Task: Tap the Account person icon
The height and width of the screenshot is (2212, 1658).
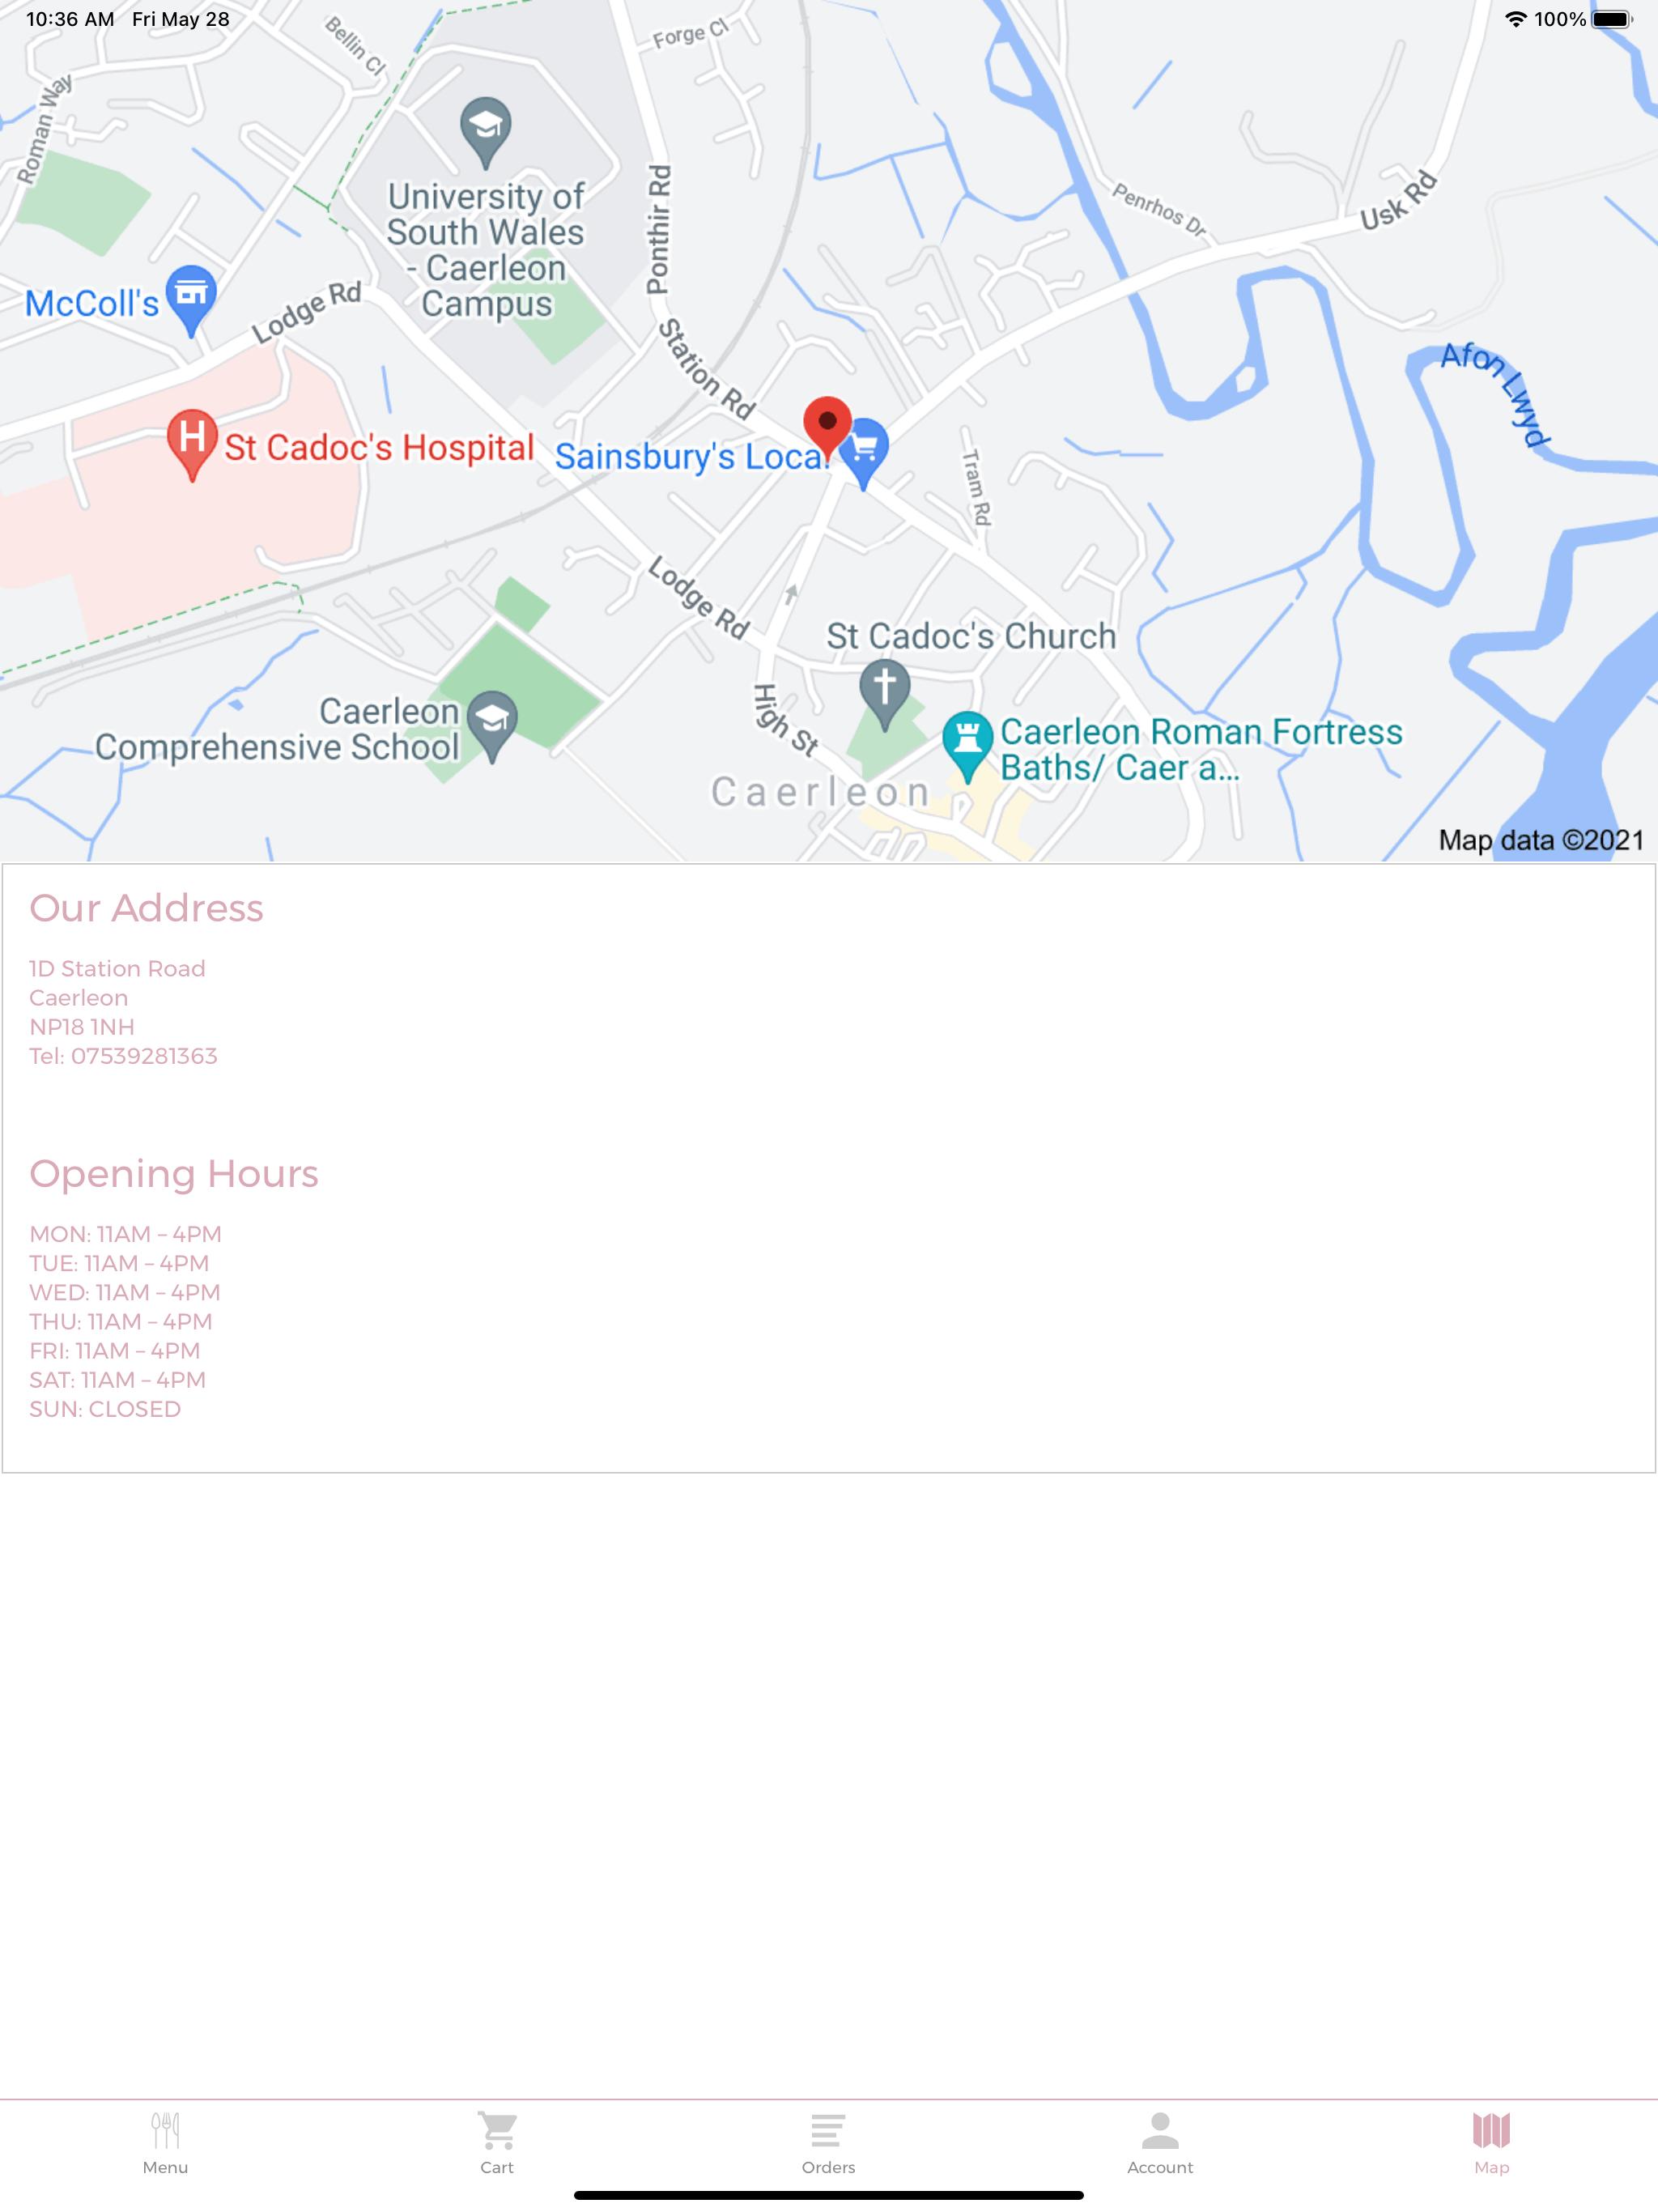Action: click(x=1160, y=2130)
